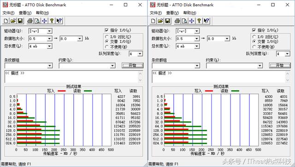Click the 228589 read value in left window
This screenshot has width=295, height=167.
[135, 131]
